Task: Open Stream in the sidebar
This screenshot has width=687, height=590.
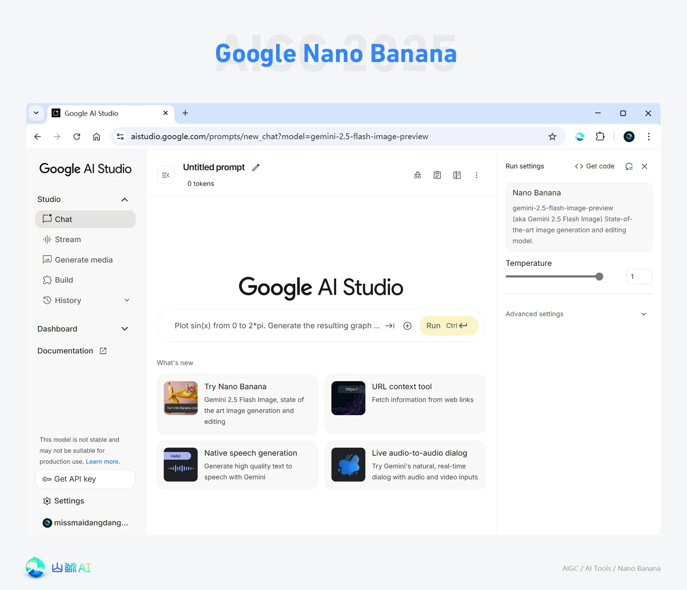Action: pos(85,240)
